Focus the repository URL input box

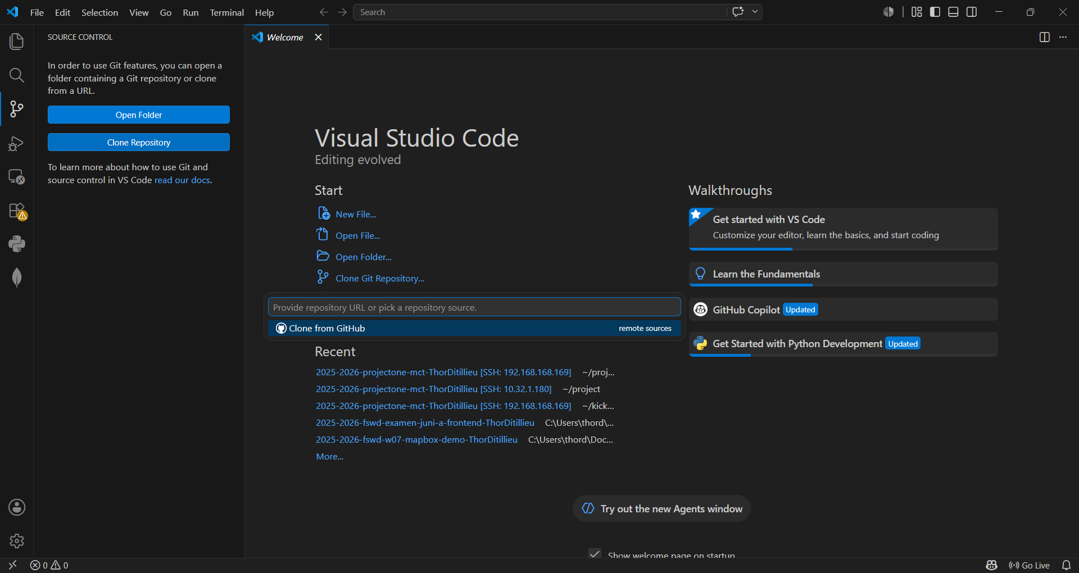474,307
